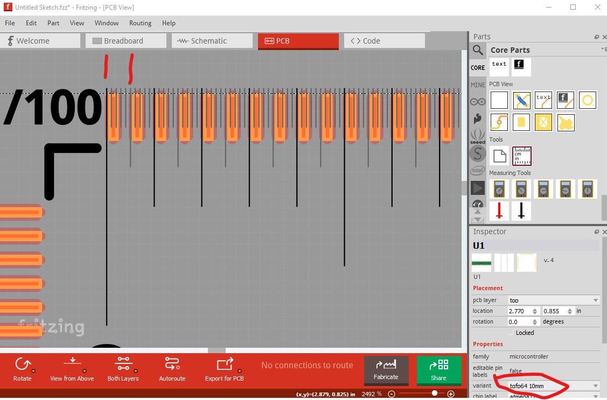
Task: Select the CORE parts bin
Action: click(478, 68)
